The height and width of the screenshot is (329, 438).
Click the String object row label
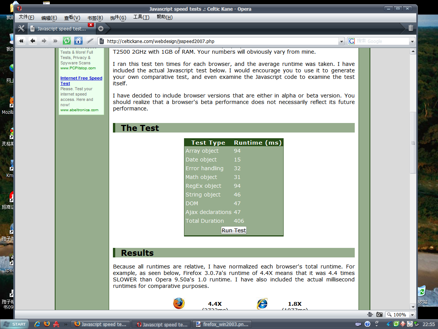tap(203, 195)
